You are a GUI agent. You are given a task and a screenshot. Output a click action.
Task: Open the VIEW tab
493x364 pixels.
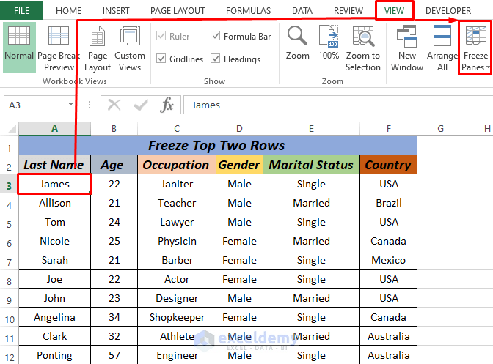pos(394,11)
